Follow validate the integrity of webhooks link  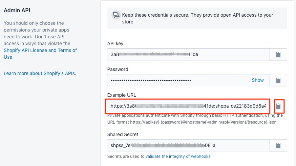coord(178,156)
